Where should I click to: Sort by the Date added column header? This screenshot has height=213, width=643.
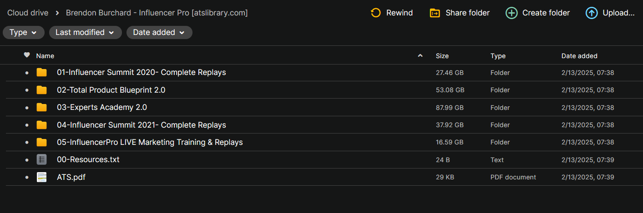579,56
